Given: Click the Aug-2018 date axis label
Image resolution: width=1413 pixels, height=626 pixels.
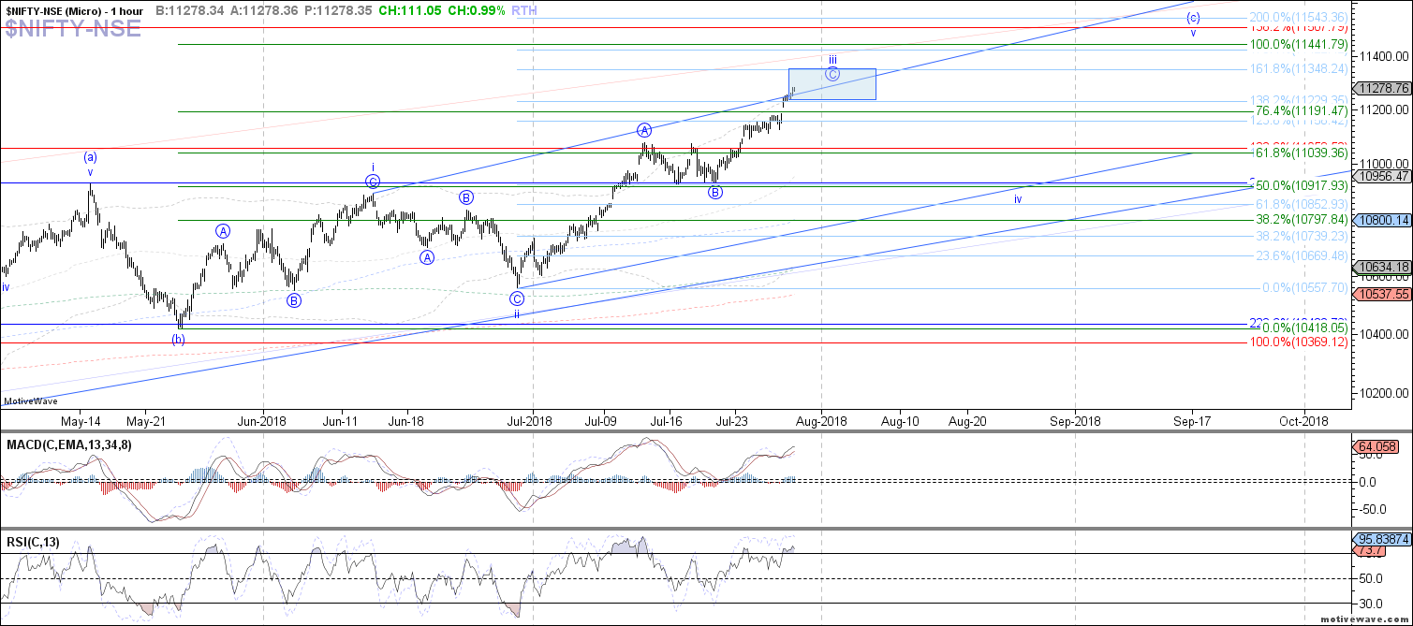Looking at the screenshot, I should click(822, 421).
